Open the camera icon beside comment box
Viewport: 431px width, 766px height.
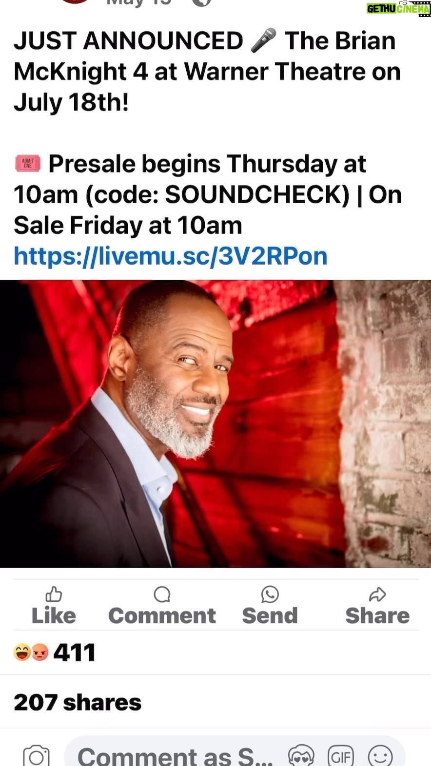click(36, 755)
